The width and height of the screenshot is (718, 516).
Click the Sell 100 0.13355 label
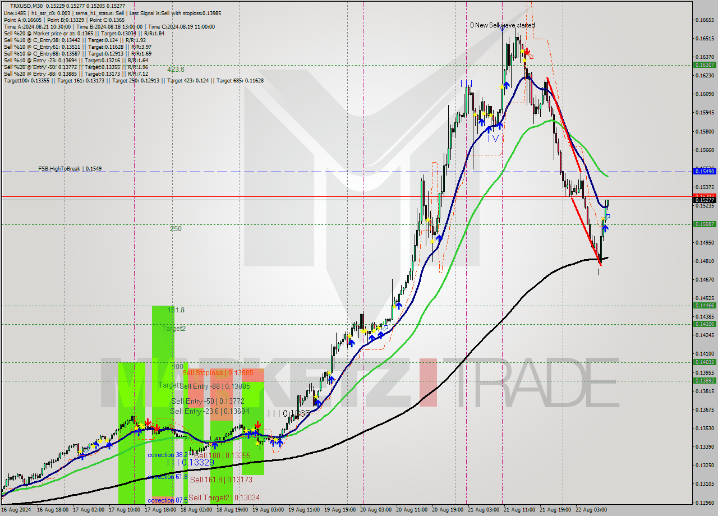pyautogui.click(x=222, y=456)
